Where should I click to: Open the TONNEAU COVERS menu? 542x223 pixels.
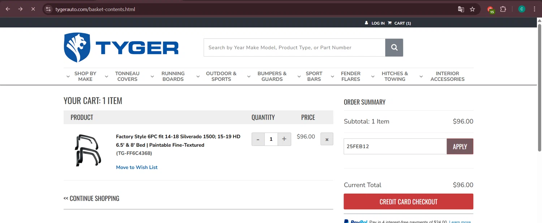(x=127, y=76)
